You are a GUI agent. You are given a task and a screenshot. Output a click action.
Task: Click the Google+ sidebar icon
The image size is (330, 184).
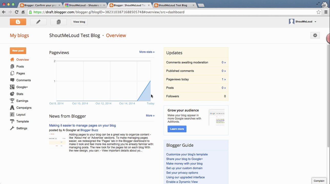12,87
